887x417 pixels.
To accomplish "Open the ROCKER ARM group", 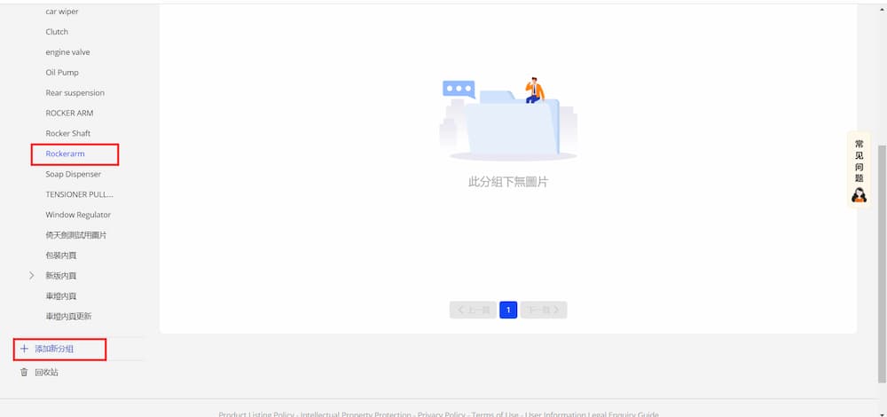I will tap(69, 113).
